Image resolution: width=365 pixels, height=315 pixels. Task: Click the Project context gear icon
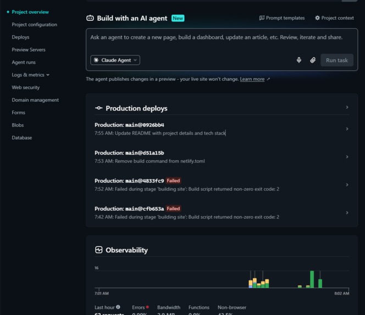[317, 18]
